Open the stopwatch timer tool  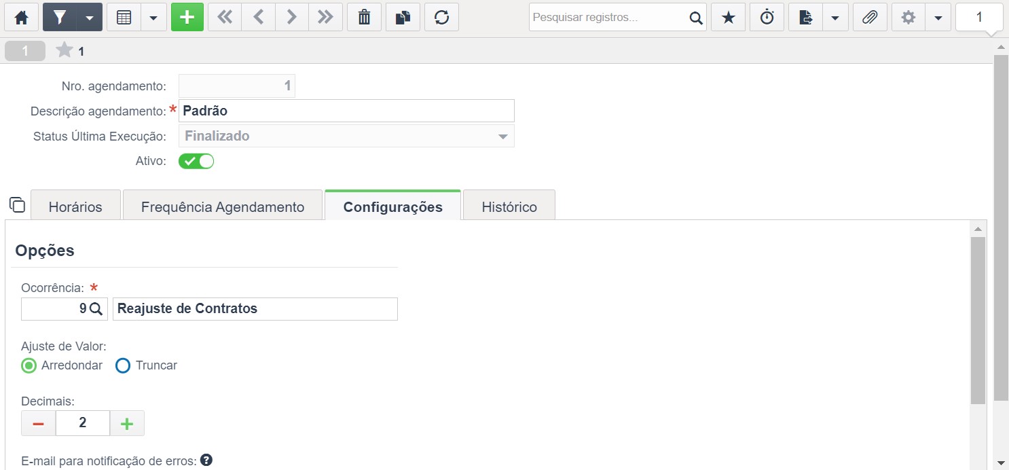(x=767, y=18)
